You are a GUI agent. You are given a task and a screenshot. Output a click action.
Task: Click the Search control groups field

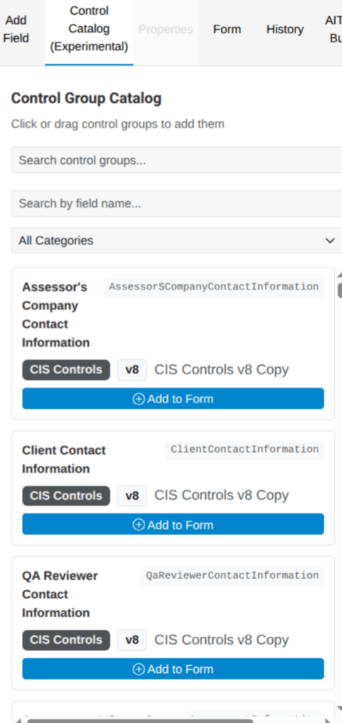[x=177, y=160]
